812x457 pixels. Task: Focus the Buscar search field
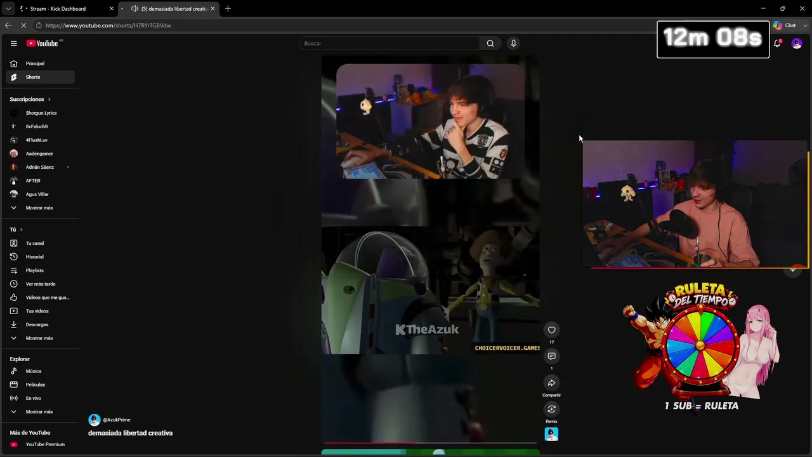(x=390, y=43)
